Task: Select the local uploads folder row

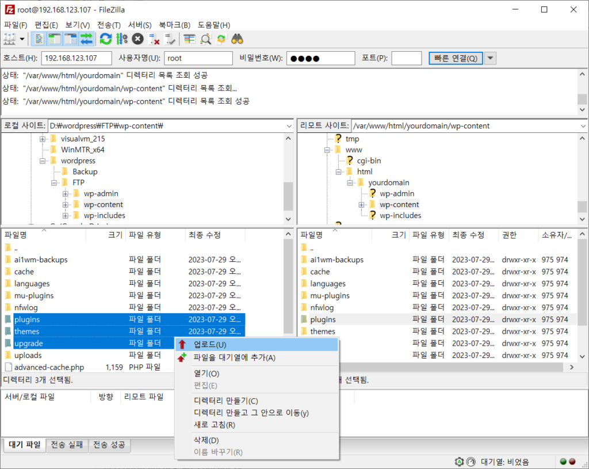Action: 123,355
